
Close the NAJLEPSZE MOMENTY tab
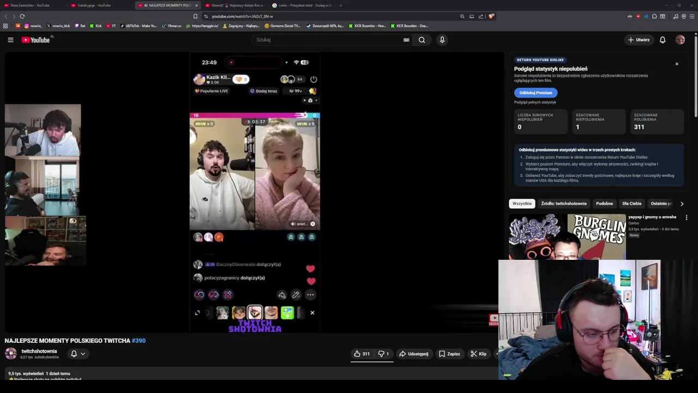pyautogui.click(x=196, y=5)
